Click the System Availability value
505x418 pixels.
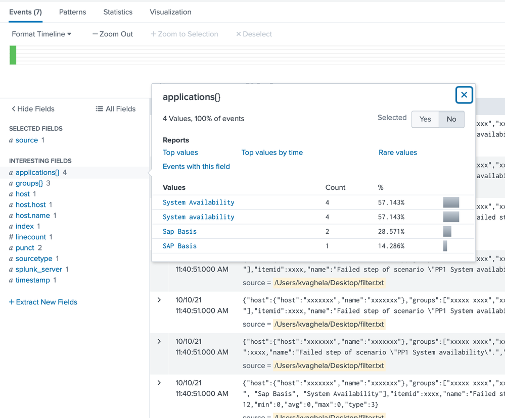click(198, 202)
